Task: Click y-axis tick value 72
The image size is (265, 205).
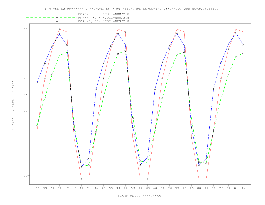Action: (25, 94)
